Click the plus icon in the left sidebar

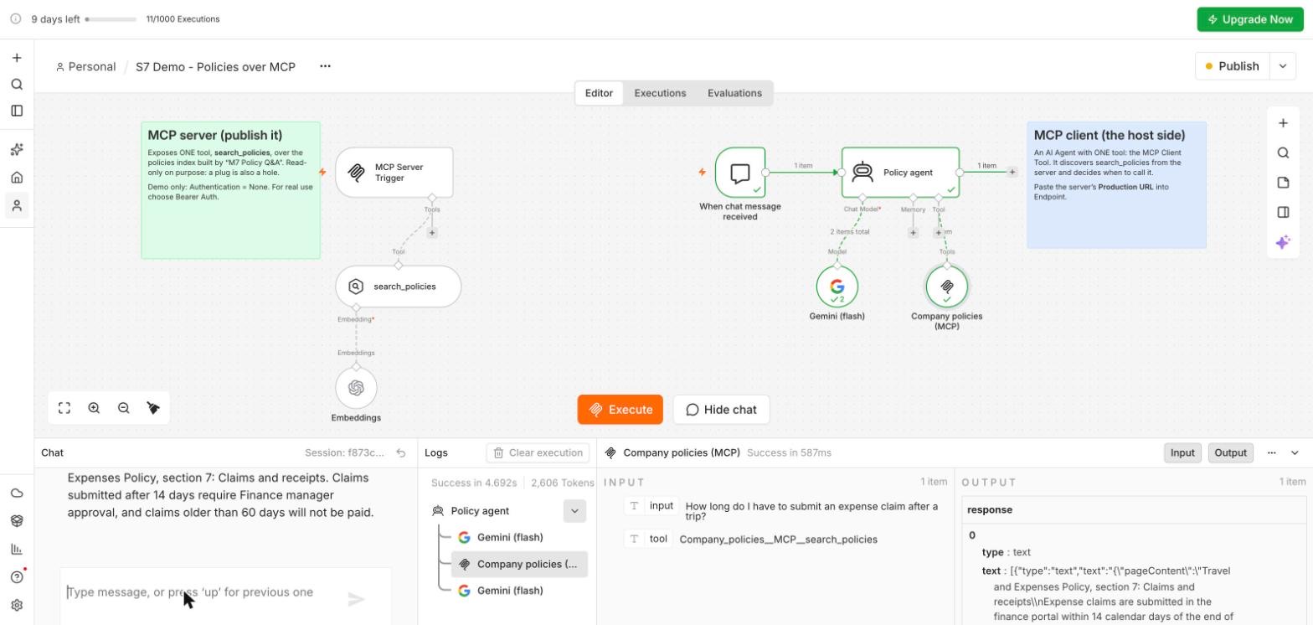coord(17,58)
